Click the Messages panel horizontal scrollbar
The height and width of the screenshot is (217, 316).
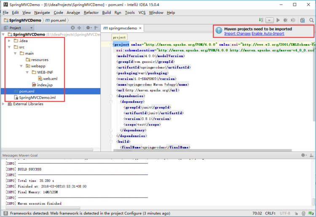click(x=43, y=208)
